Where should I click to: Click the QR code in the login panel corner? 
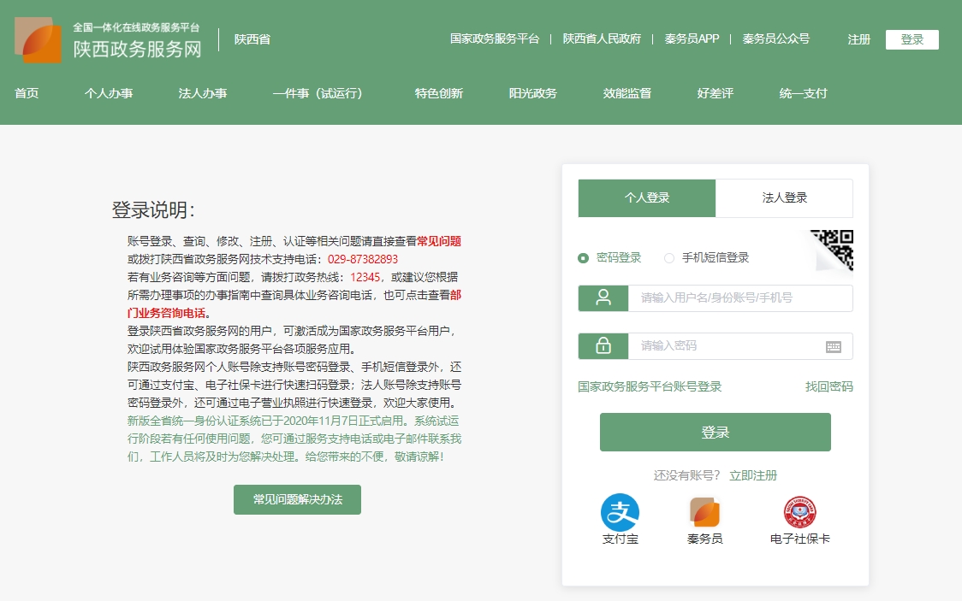(834, 249)
